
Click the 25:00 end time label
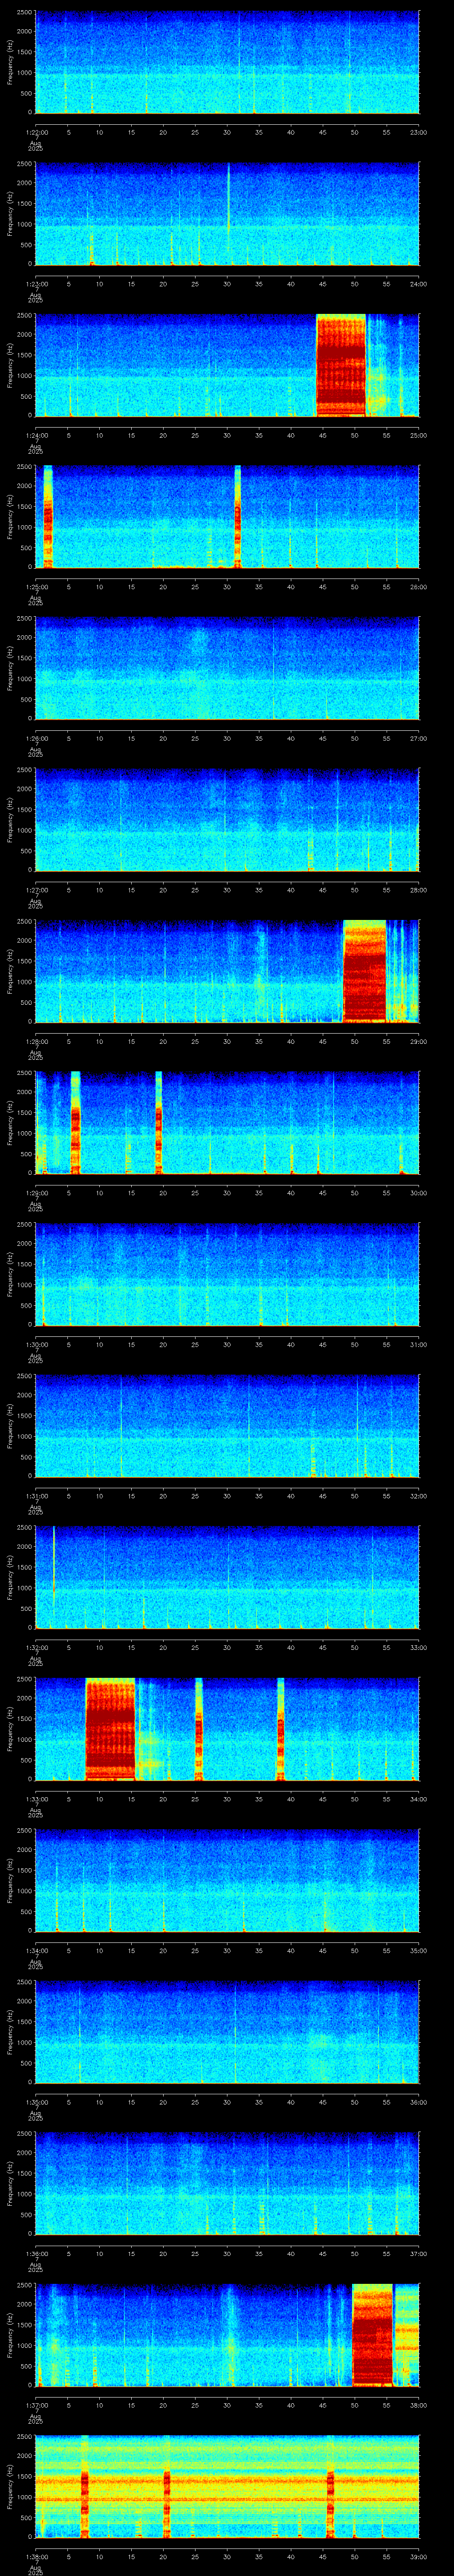(x=418, y=435)
